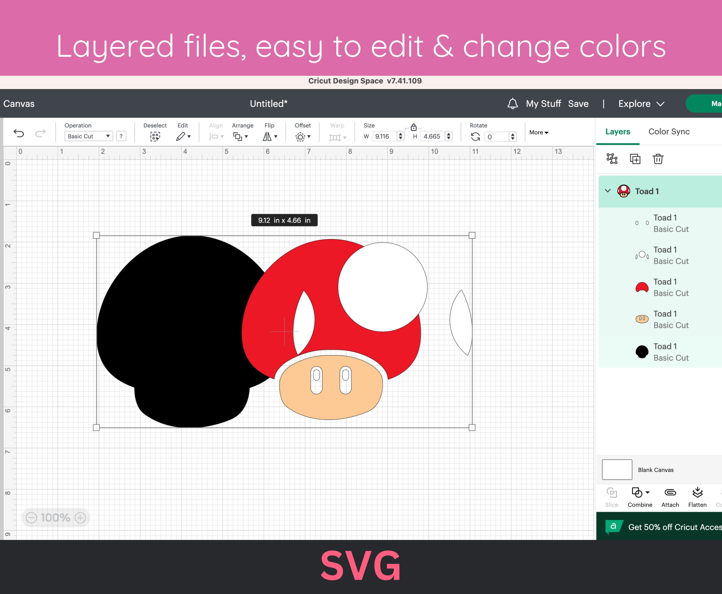Viewport: 722px width, 594px height.
Task: Open the Offset tool
Action: 301,136
